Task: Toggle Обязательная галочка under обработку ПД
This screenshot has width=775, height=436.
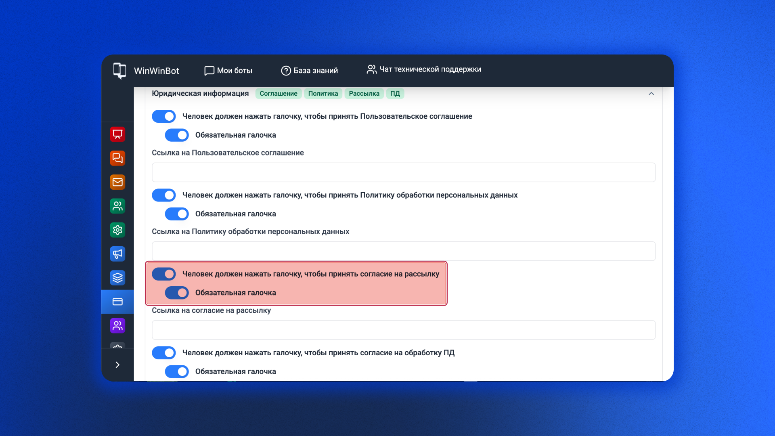Action: pos(177,372)
